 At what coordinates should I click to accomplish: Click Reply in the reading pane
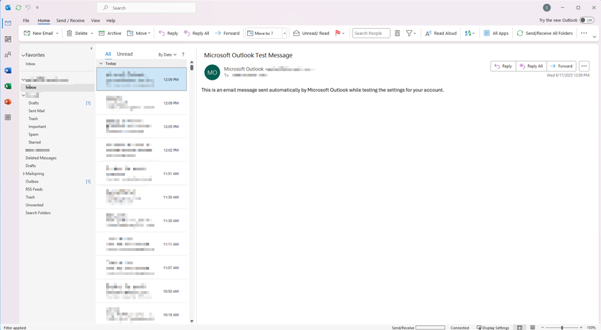coord(503,66)
